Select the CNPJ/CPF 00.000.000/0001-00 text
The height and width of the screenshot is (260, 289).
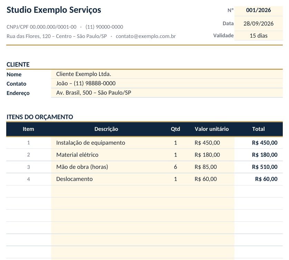41,27
